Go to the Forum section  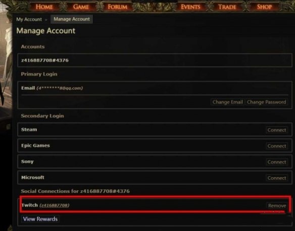coord(117,7)
